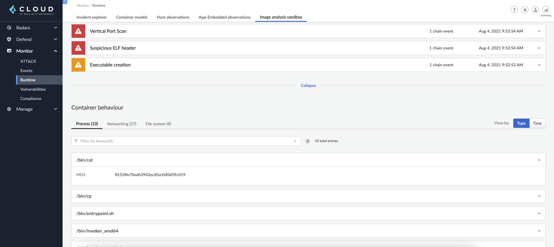This screenshot has width=554, height=247.
Task: Open the App-Embedded observations tab
Action: pyautogui.click(x=224, y=17)
